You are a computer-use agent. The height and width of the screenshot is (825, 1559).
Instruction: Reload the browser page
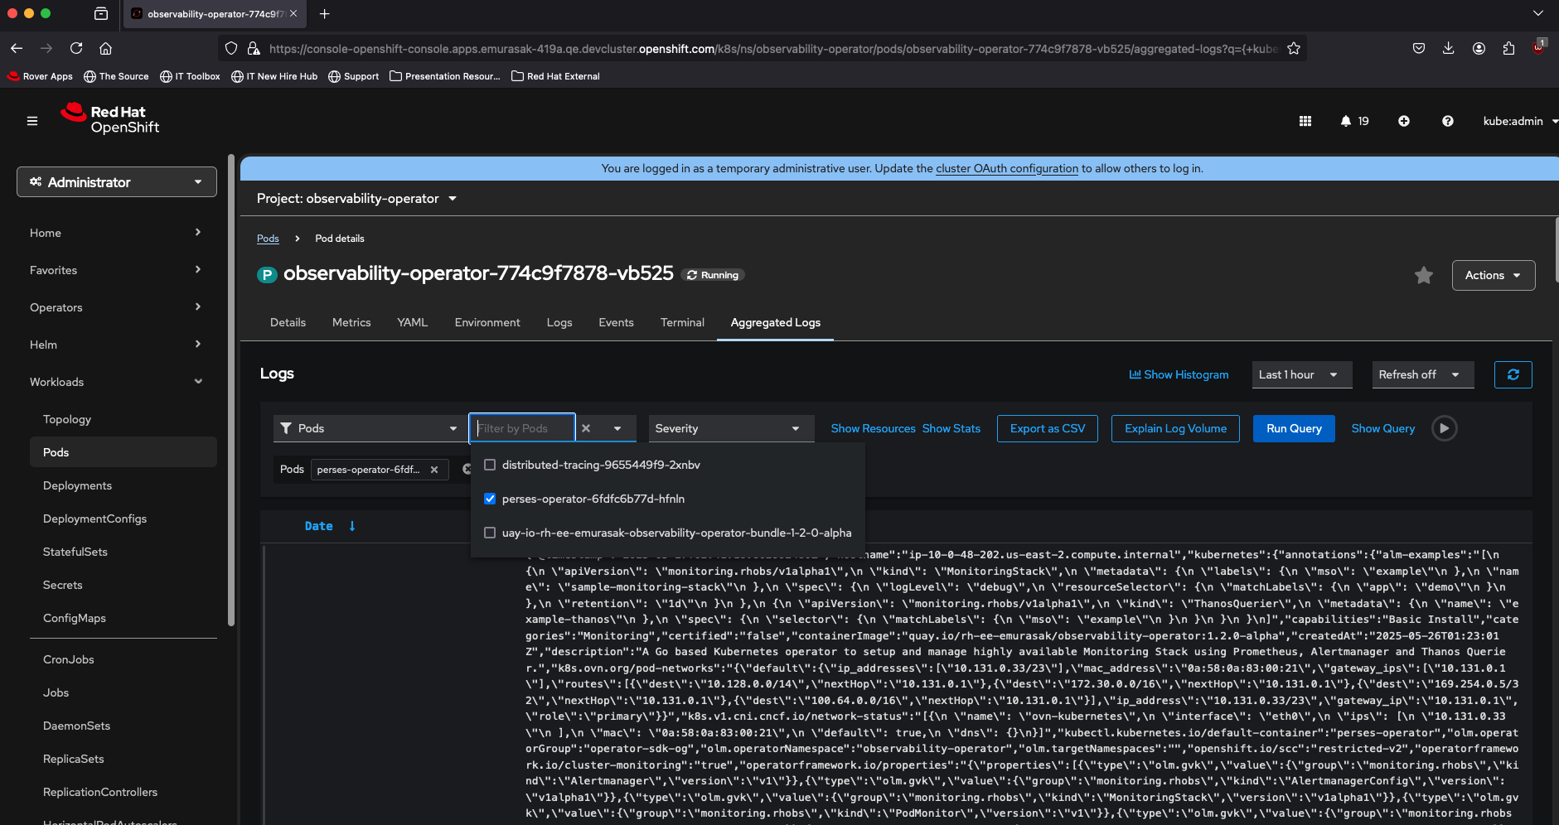click(x=76, y=48)
